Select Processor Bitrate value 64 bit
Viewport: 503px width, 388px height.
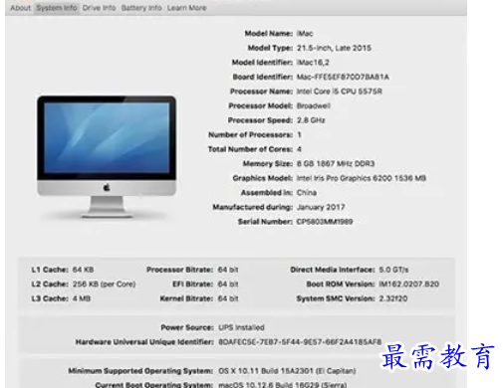click(x=228, y=270)
